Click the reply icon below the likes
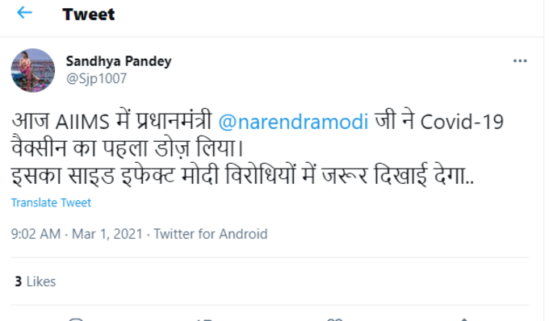Viewport: 549px width, 321px height. [76, 319]
